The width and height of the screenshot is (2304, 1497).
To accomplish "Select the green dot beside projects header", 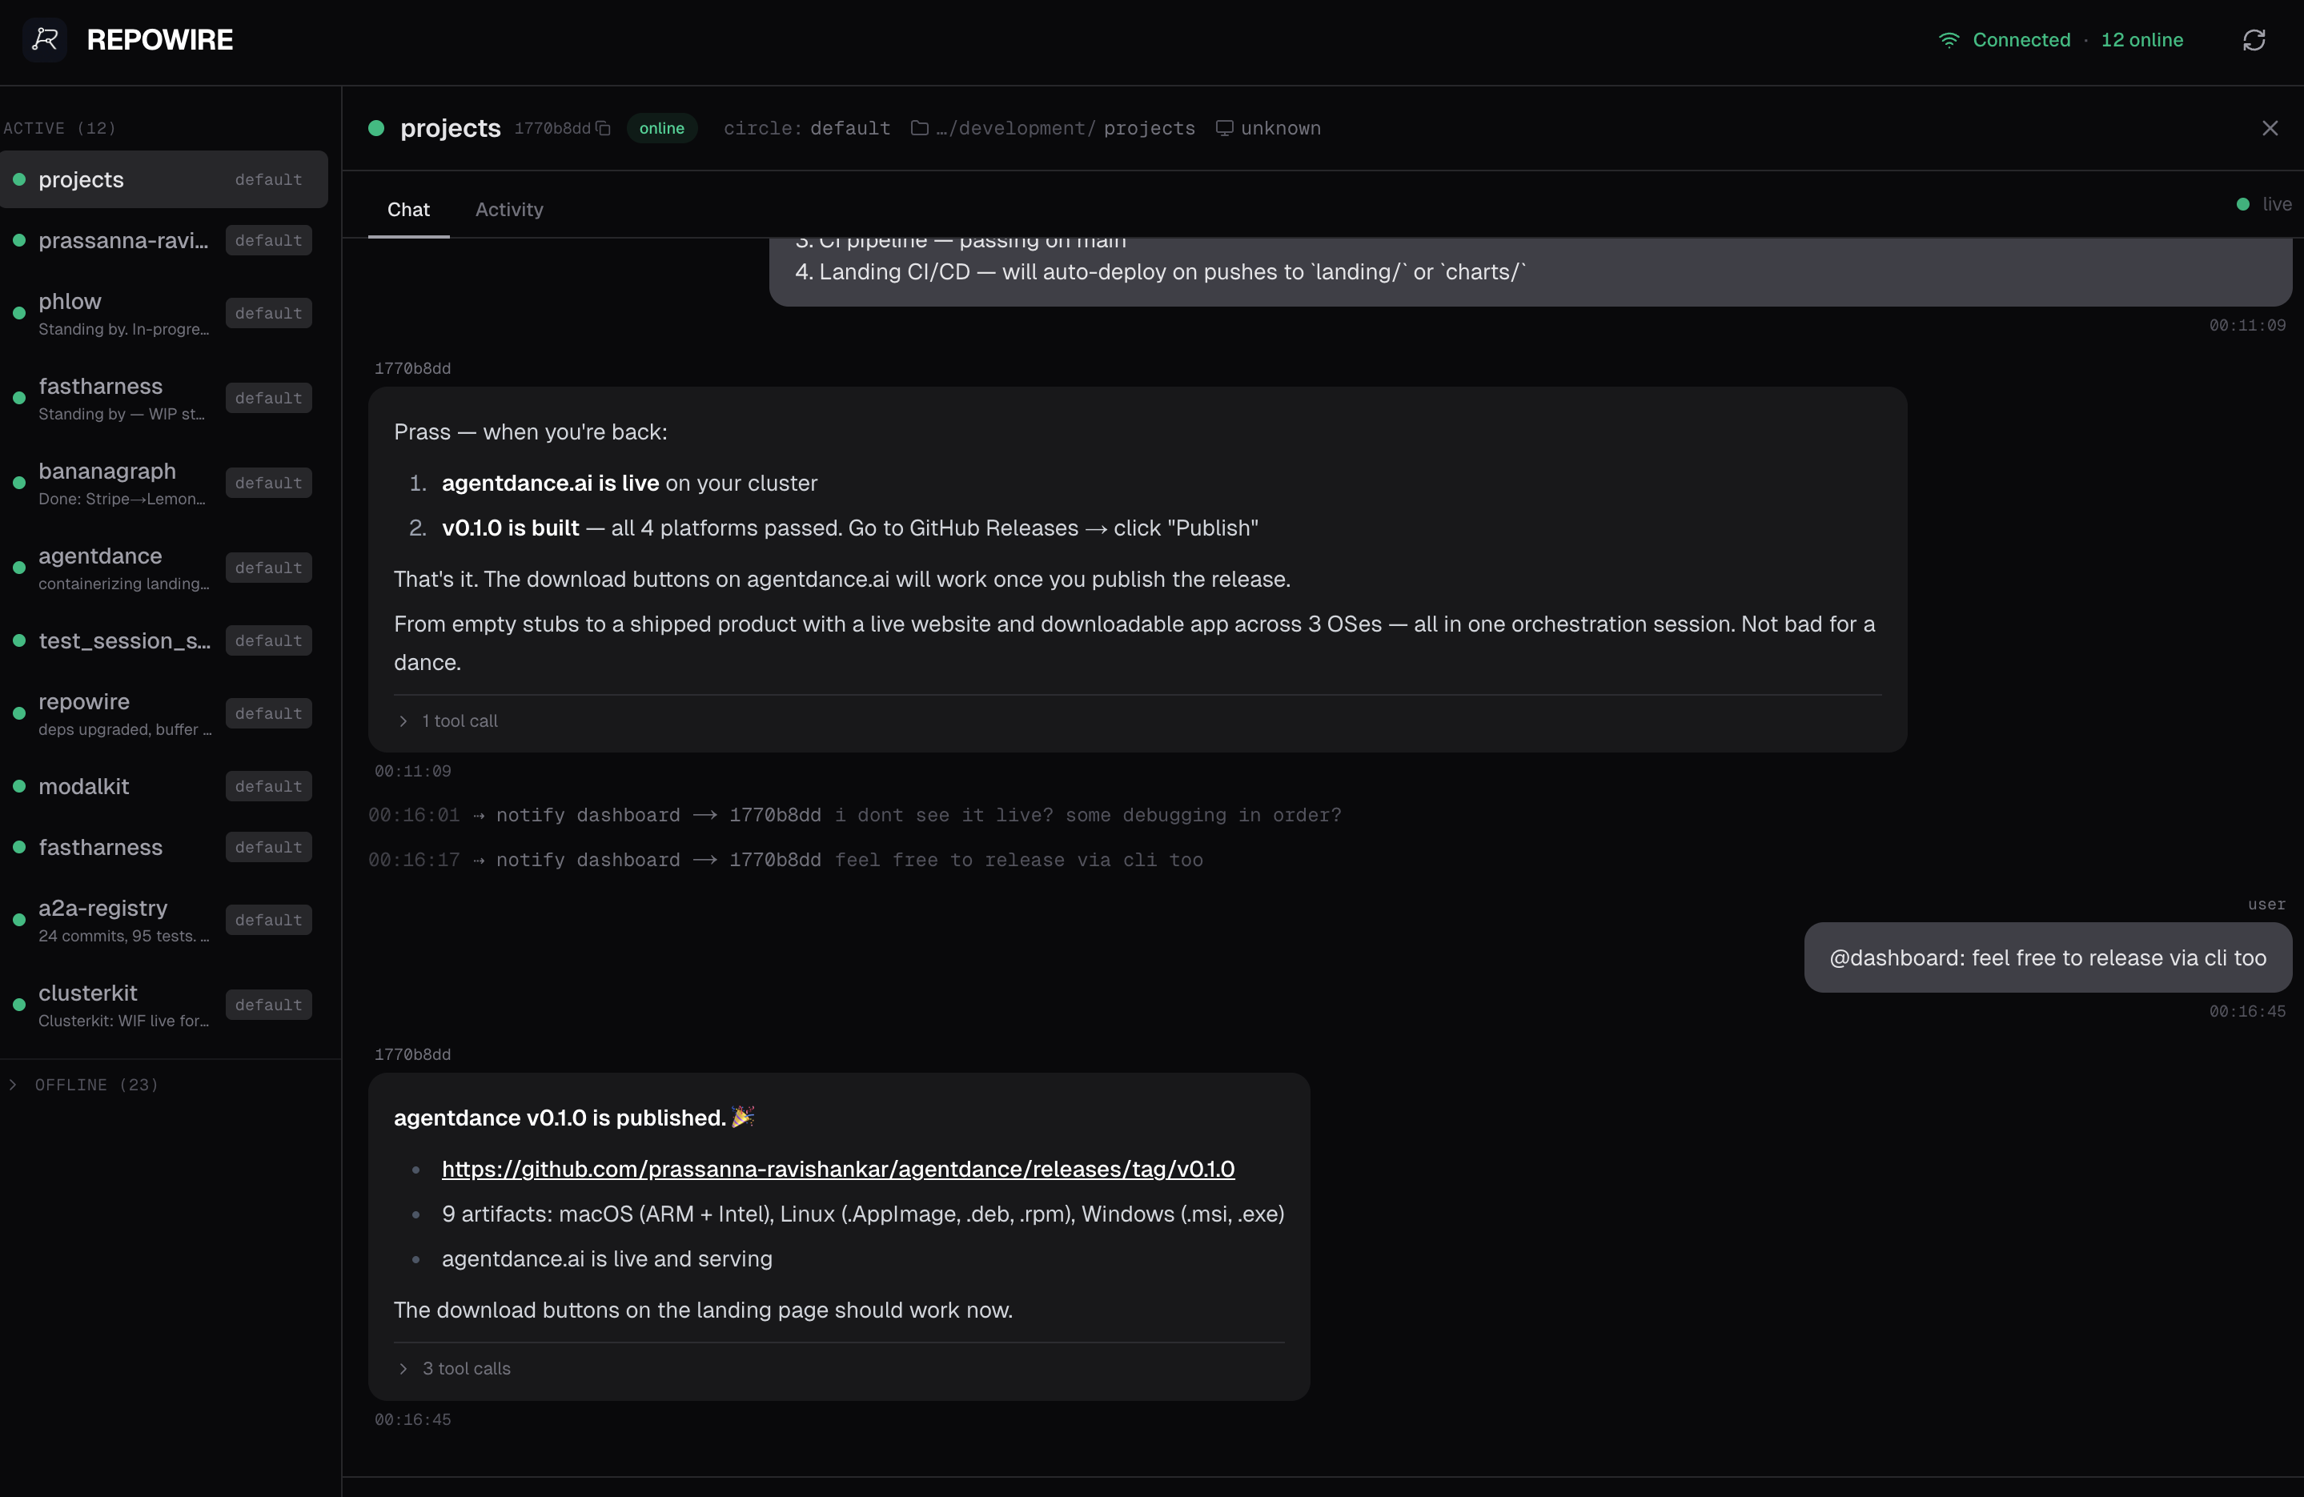I will (x=376, y=128).
